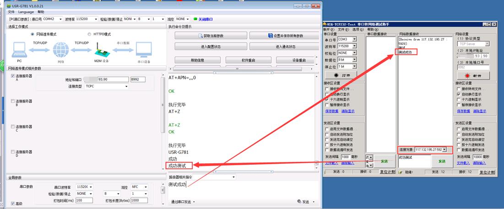The height and width of the screenshot is (209, 504).
Task: Click the 测试成功 send text area
Action: point(244,188)
